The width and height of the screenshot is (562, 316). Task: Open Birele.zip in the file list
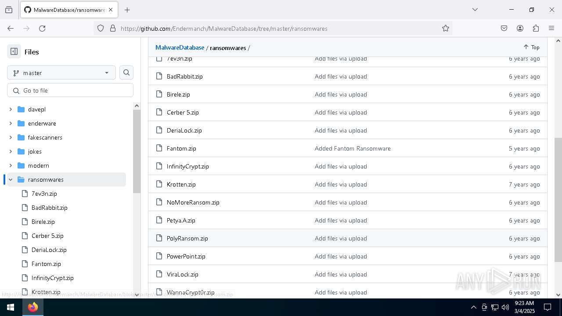coord(178,94)
